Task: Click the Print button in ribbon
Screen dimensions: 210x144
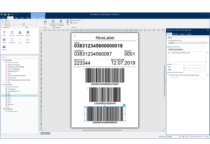Action: tap(45, 23)
